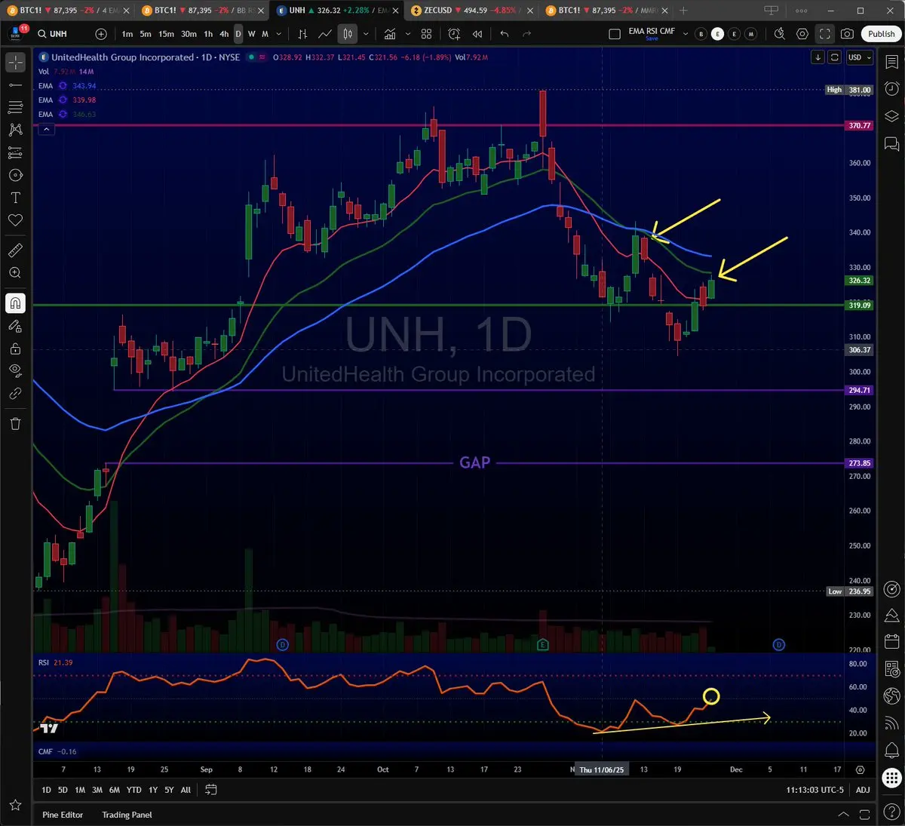Open the calendar panel icon

click(891, 642)
